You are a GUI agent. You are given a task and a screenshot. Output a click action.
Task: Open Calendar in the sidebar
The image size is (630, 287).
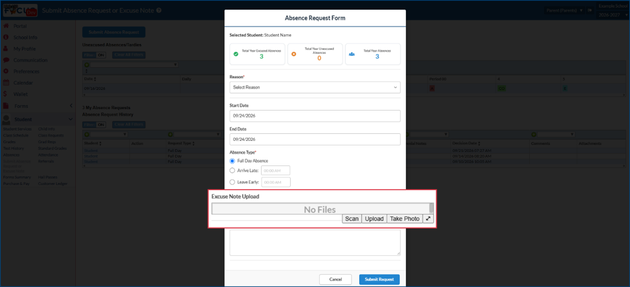pyautogui.click(x=23, y=82)
